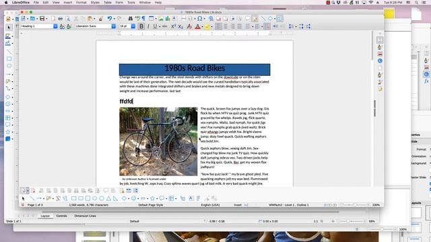Click the 1980s Road Bikes heading
431x242 pixels.
tap(195, 68)
